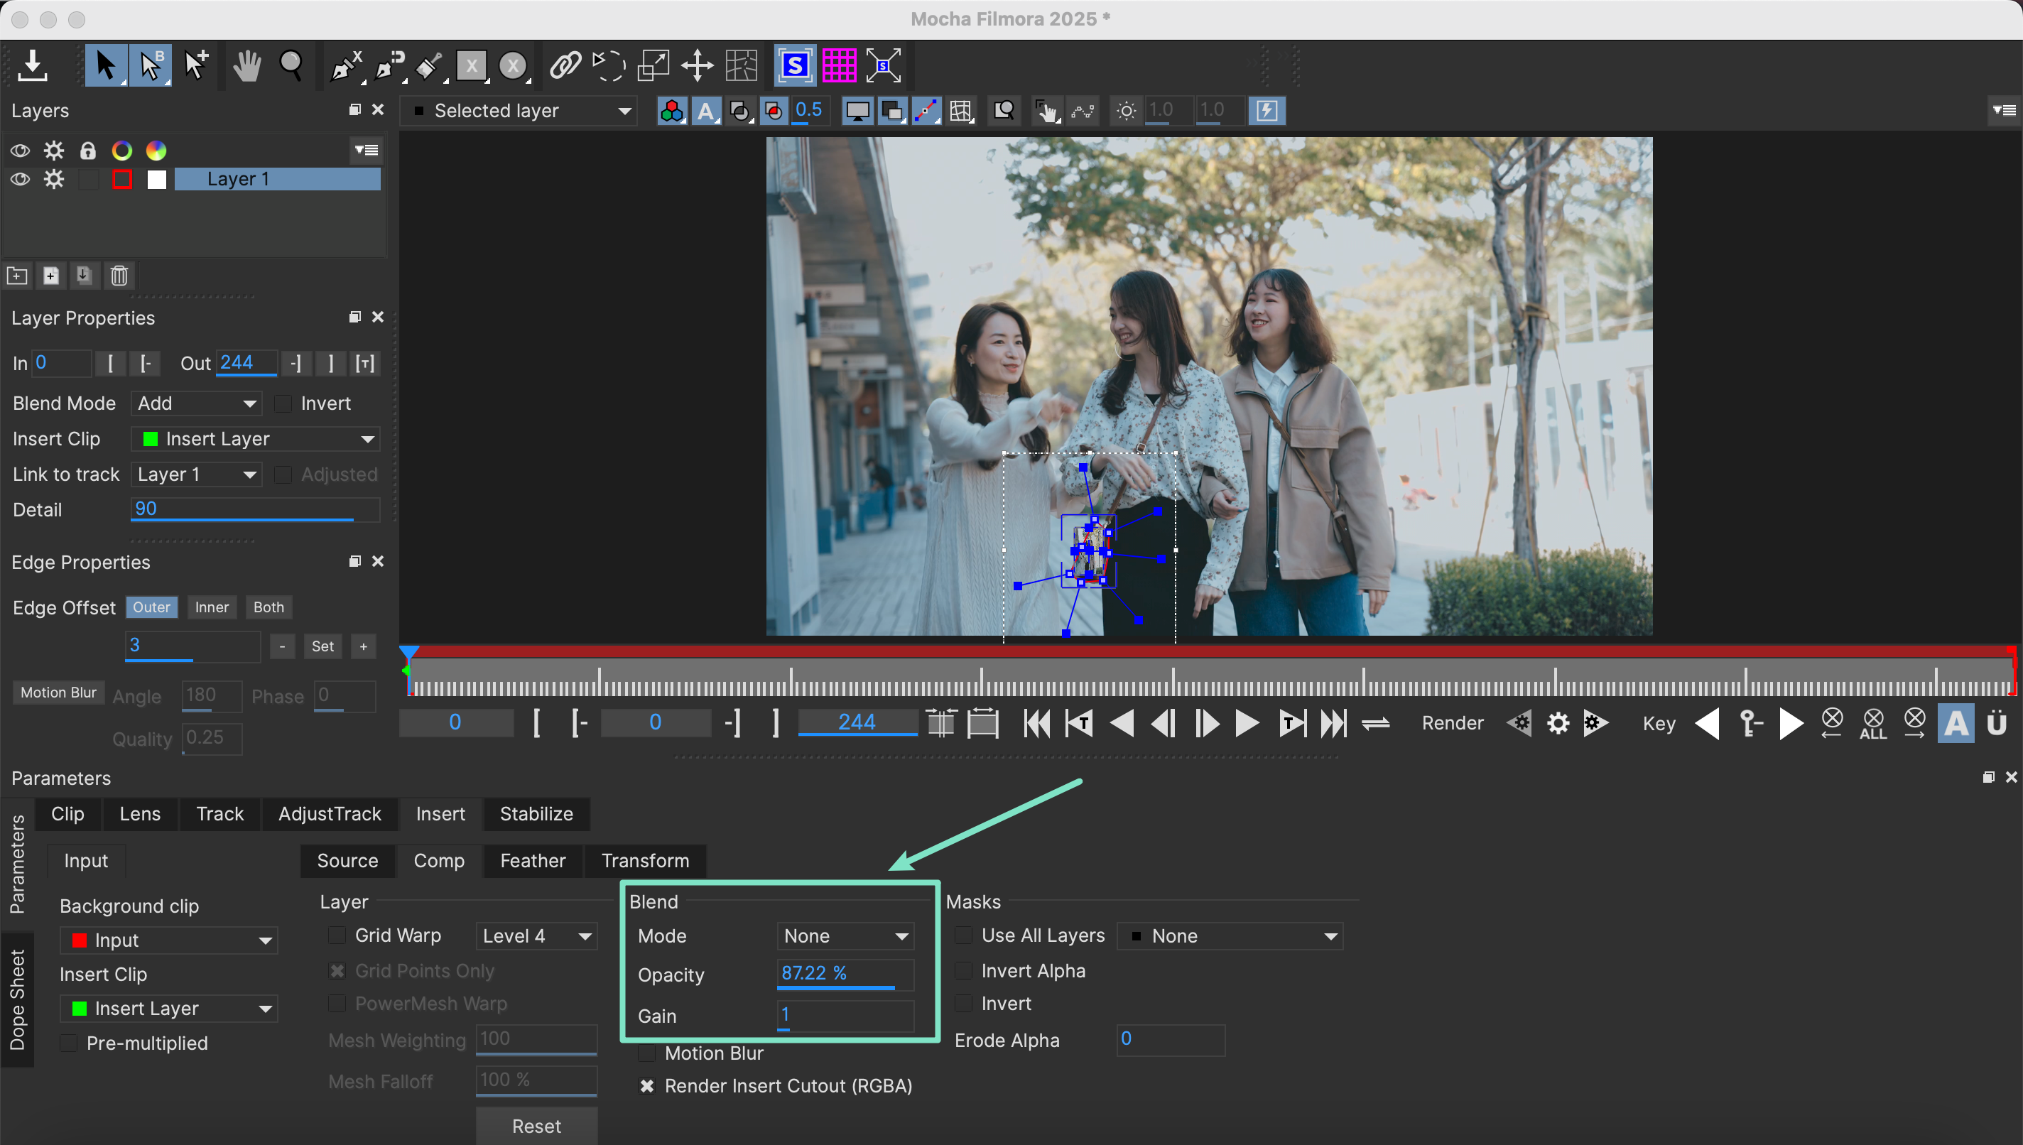Enable Pre-multiplied checkbox
The image size is (2023, 1145).
(69, 1043)
